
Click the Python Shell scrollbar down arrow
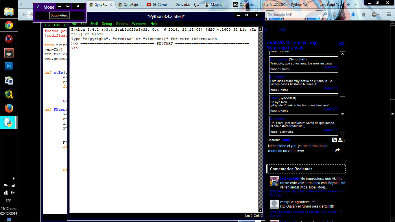[260, 210]
